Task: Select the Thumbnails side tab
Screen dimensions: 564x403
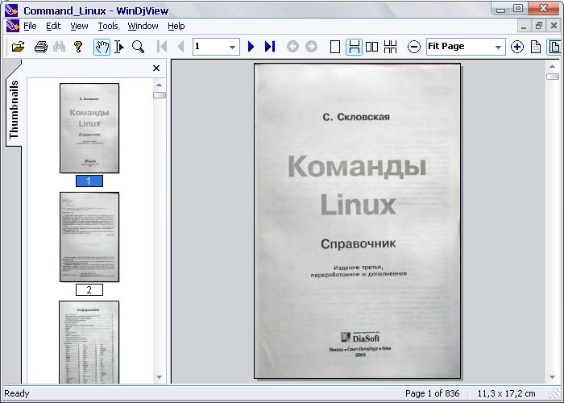Action: (14, 110)
